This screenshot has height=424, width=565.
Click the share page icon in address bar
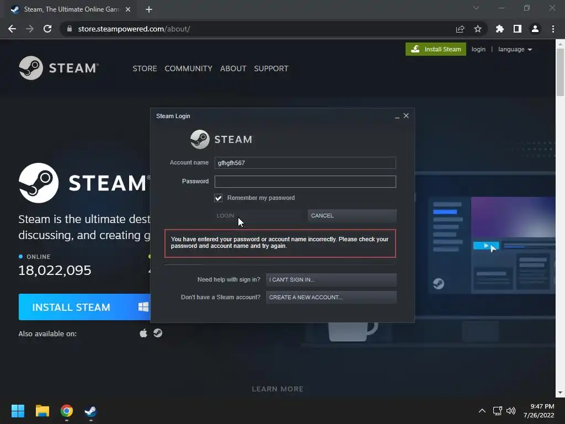click(x=460, y=29)
